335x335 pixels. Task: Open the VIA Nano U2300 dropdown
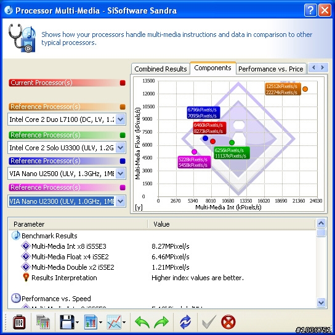tap(121, 201)
